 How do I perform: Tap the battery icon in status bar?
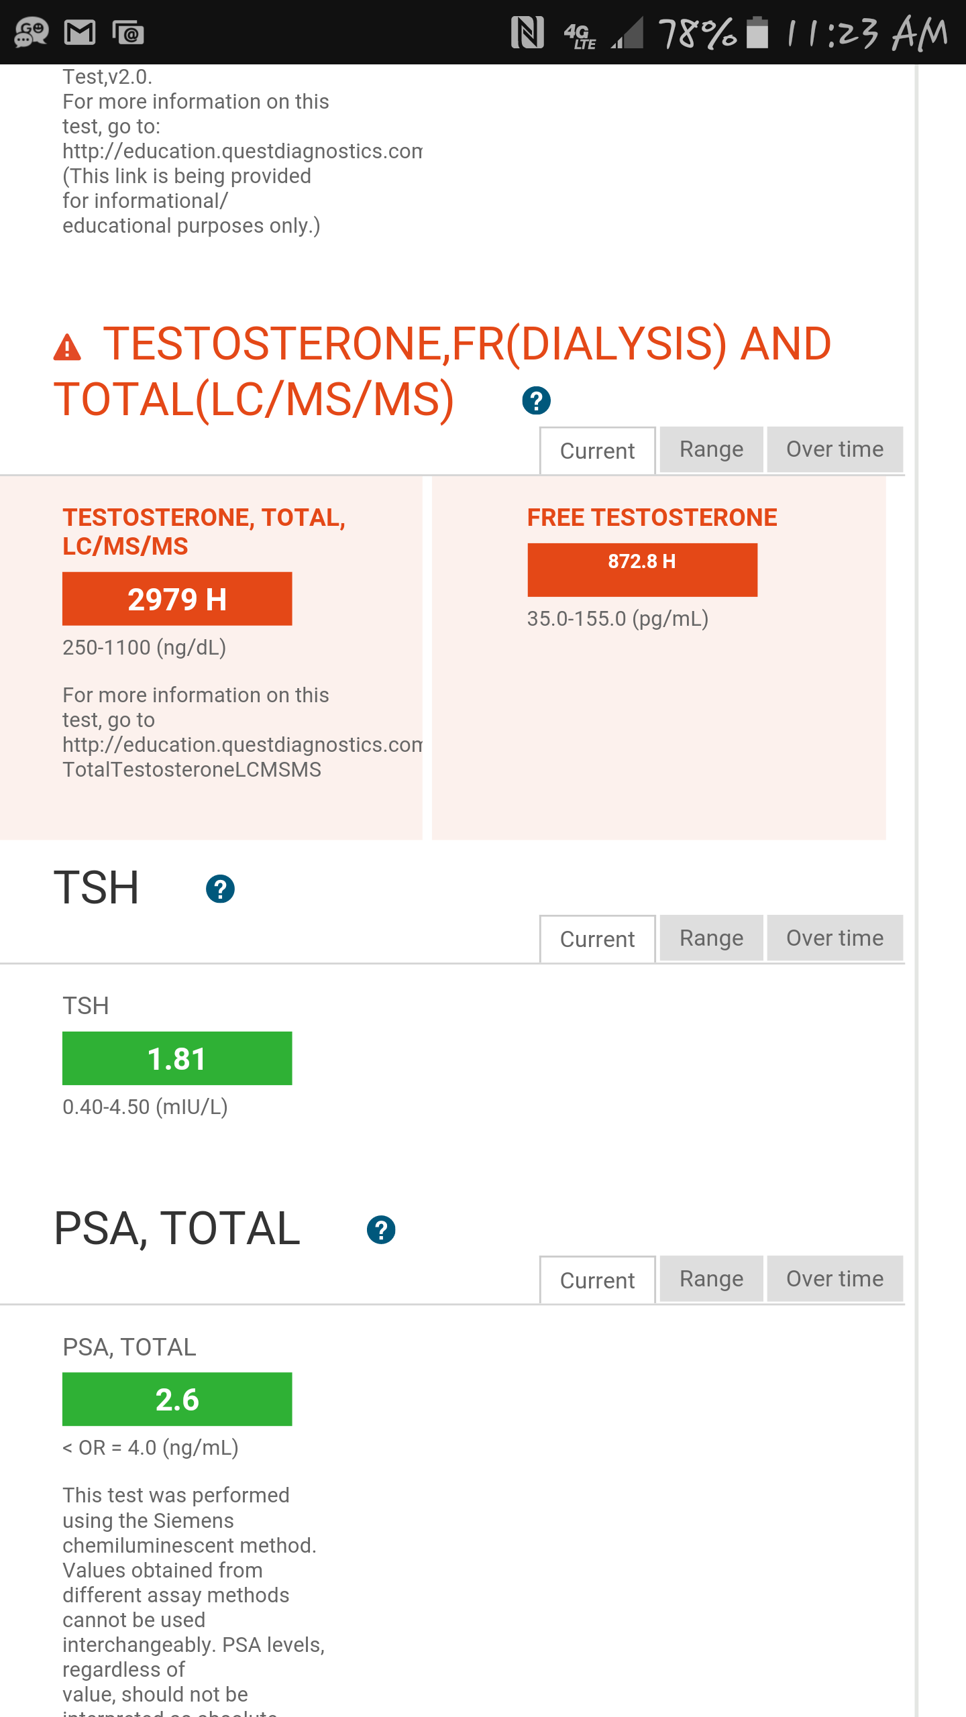(757, 32)
